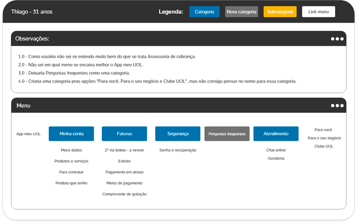
Task: Open the Menu panel three-dot options
Action: tap(337, 106)
